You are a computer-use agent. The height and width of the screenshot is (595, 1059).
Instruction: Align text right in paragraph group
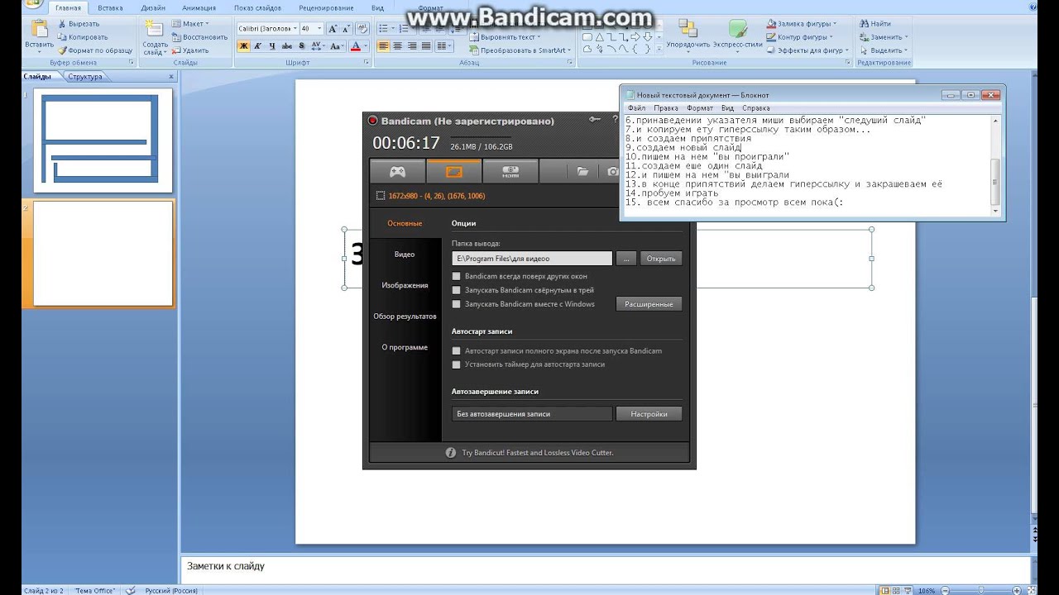(411, 46)
